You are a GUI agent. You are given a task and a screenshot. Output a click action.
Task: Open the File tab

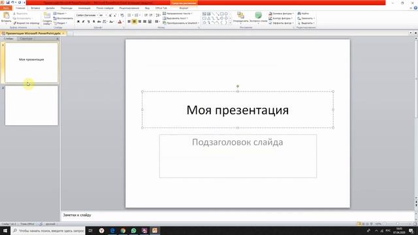(6, 8)
